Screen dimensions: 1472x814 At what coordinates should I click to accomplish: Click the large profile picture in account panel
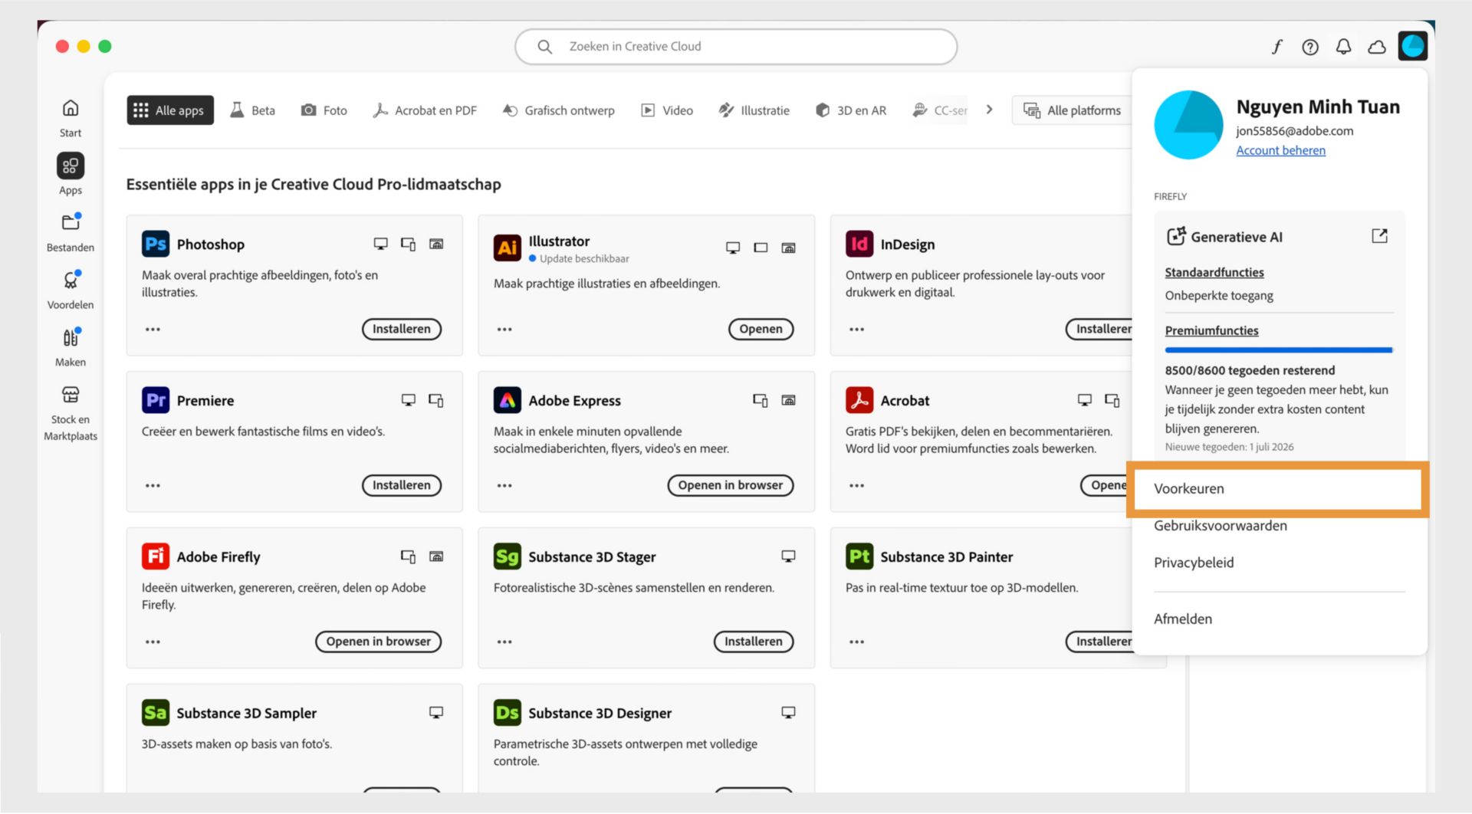click(x=1188, y=125)
